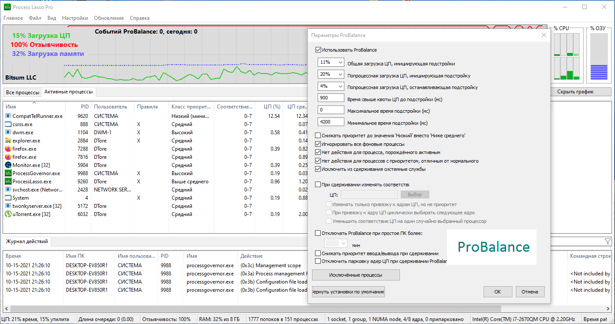615x324 pixels.
Task: Open the Вид menu
Action: click(x=52, y=18)
